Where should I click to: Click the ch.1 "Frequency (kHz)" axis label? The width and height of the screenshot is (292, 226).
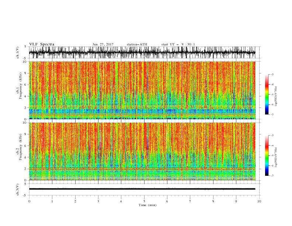coord(21,86)
